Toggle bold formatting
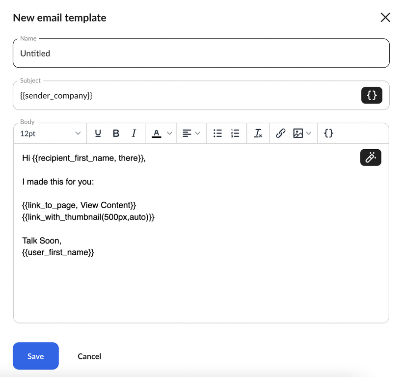 pyautogui.click(x=116, y=134)
